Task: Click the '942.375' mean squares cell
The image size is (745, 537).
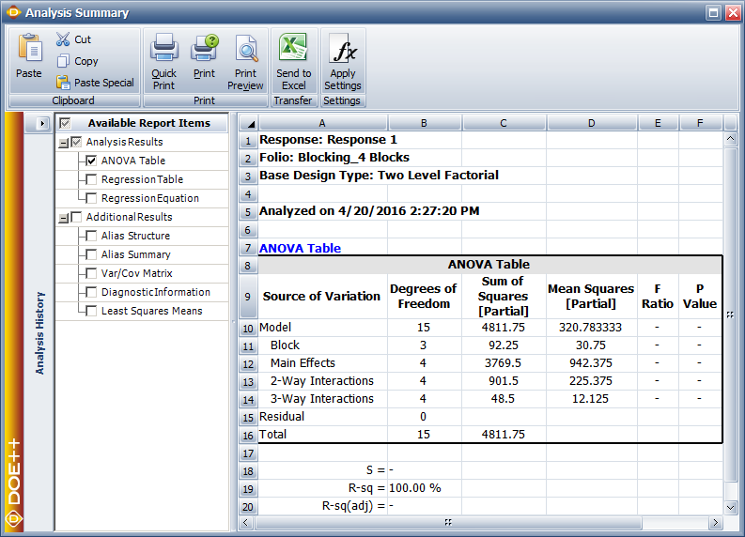Action: (591, 363)
